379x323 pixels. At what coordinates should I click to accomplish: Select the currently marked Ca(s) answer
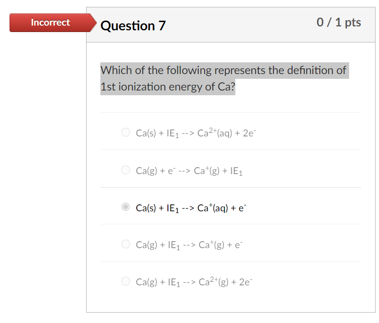tap(125, 207)
